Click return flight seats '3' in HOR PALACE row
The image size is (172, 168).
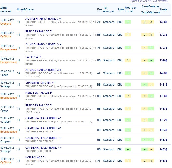click(x=151, y=161)
